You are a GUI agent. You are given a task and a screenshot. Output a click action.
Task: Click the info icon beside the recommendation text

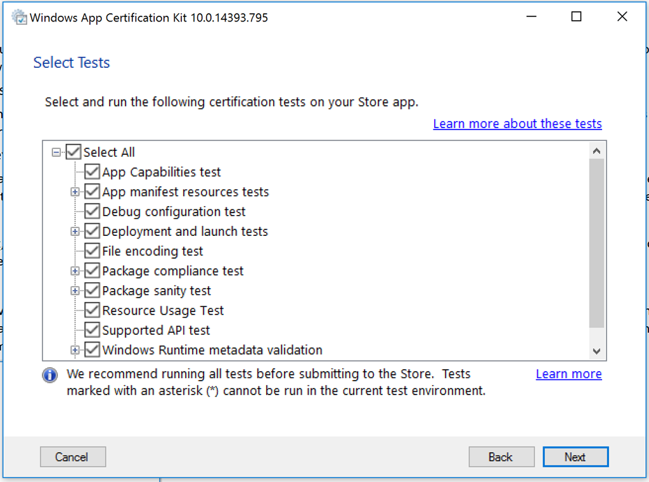(49, 375)
